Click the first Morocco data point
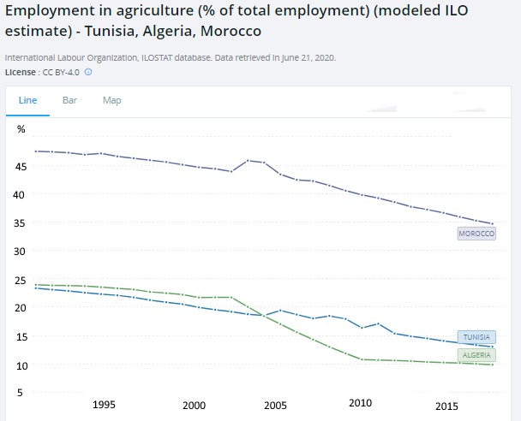The height and width of the screenshot is (421, 521). [x=36, y=151]
